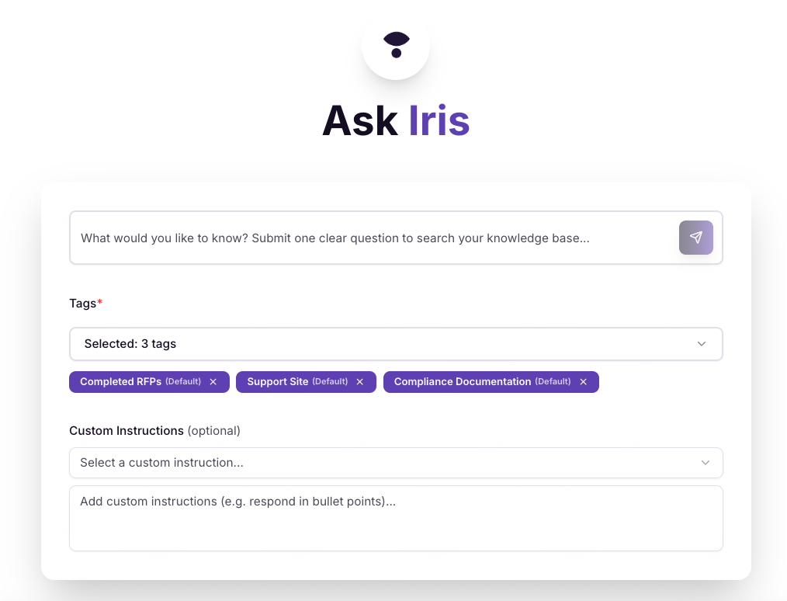Open Select a custom instruction dropdown
Screen dimensions: 787x601
[x=396, y=463]
